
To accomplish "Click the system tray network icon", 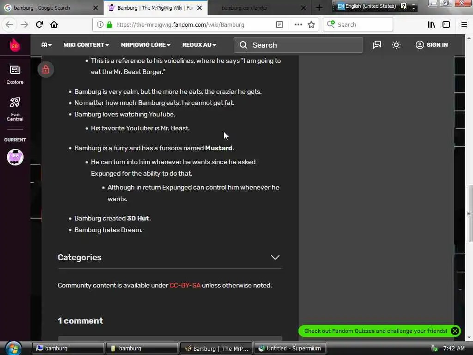I will (434, 349).
